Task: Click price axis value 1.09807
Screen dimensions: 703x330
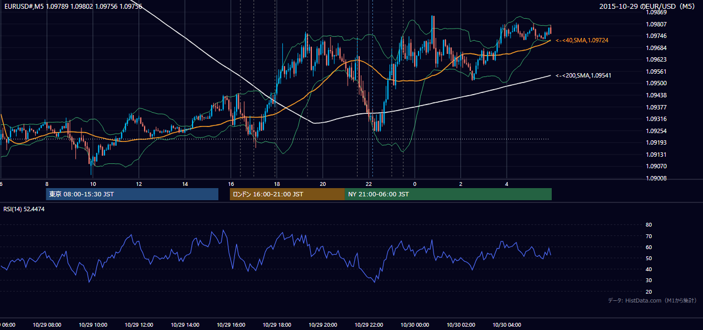Action: tap(656, 24)
